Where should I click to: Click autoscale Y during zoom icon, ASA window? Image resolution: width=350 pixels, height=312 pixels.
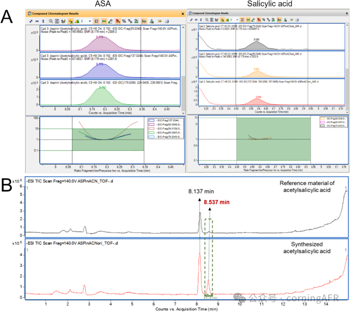pos(57,21)
